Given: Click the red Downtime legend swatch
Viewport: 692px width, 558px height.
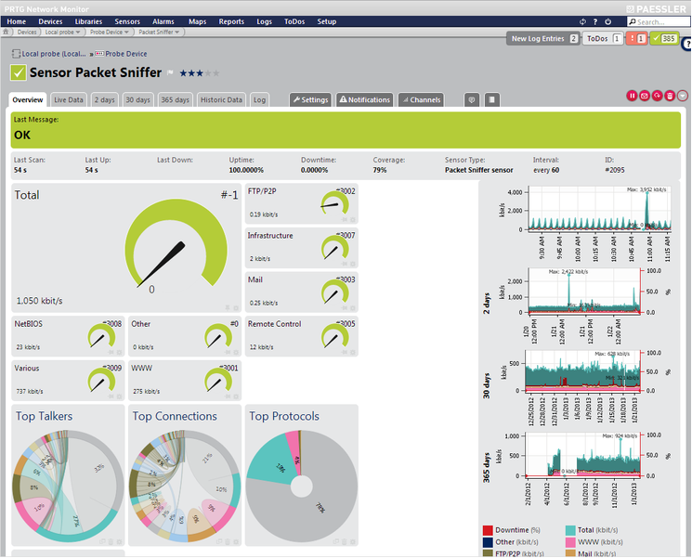Looking at the screenshot, I should (x=488, y=530).
